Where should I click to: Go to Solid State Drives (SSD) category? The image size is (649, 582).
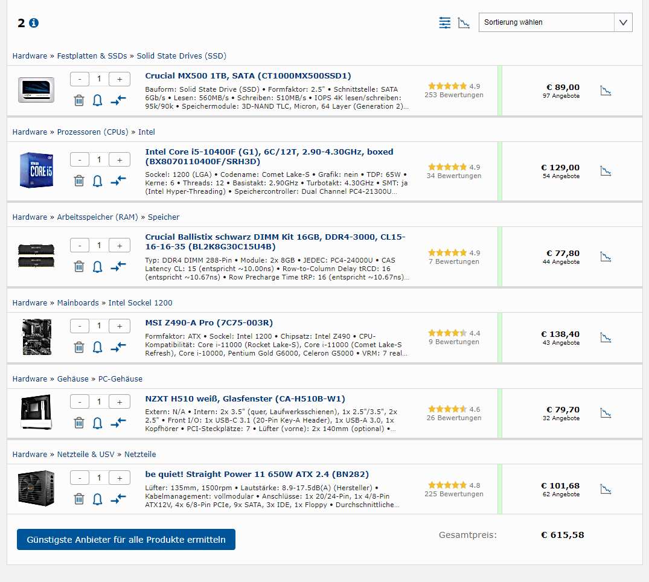(x=182, y=56)
